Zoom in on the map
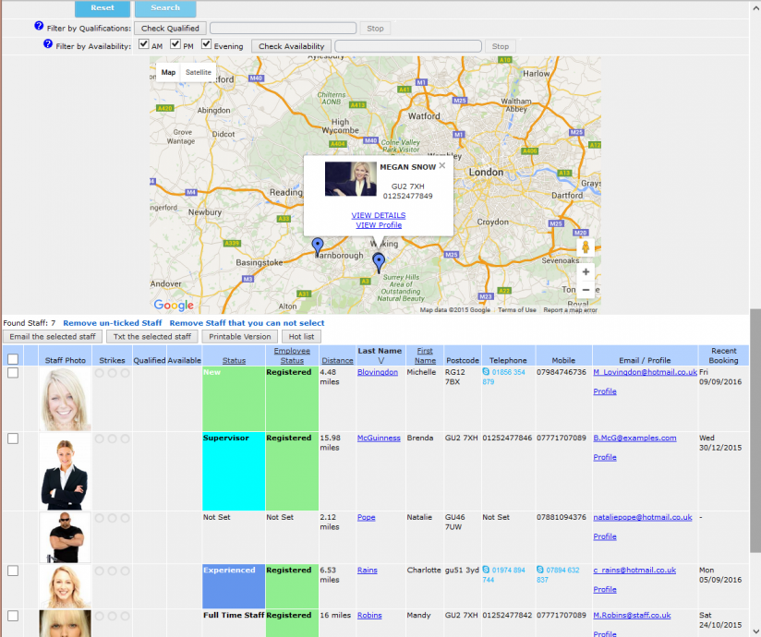The height and width of the screenshot is (637, 761). click(x=586, y=271)
